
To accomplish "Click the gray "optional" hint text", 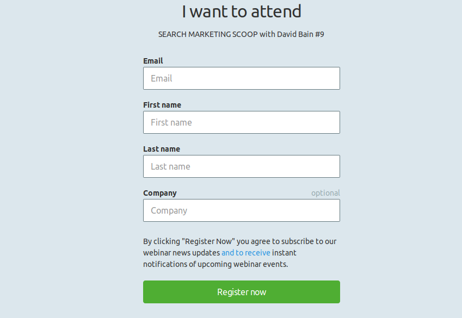I will (325, 193).
